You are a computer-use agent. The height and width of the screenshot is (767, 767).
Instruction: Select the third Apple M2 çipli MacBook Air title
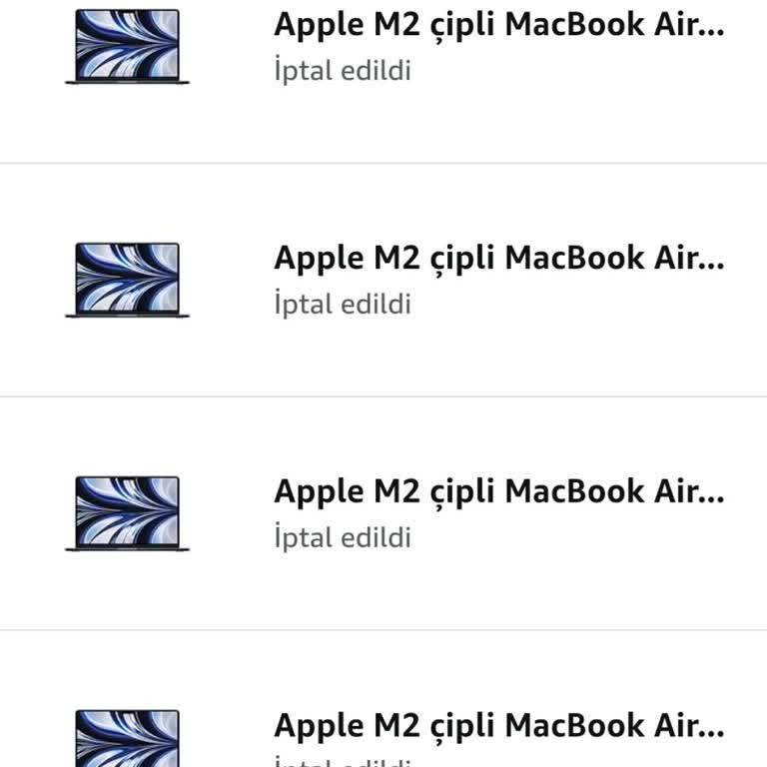click(x=499, y=492)
